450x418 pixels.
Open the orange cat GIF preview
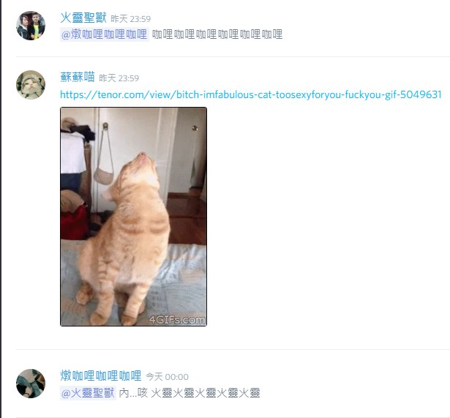tap(133, 217)
